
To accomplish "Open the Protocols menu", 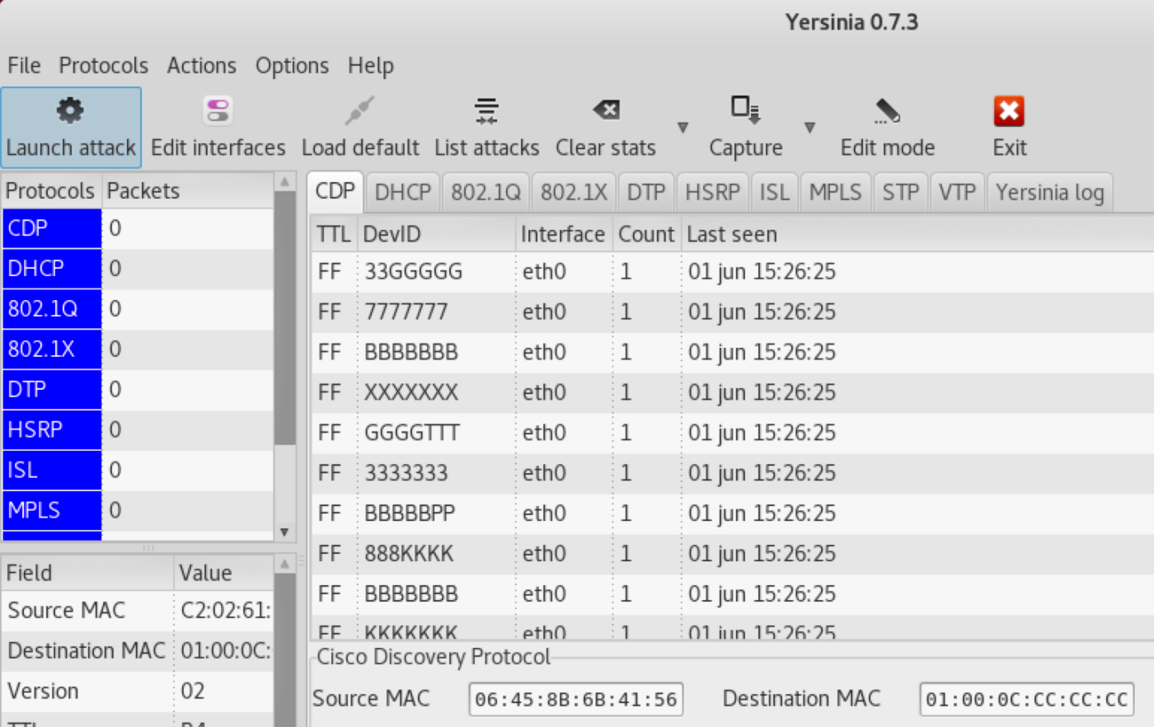I will pos(103,65).
